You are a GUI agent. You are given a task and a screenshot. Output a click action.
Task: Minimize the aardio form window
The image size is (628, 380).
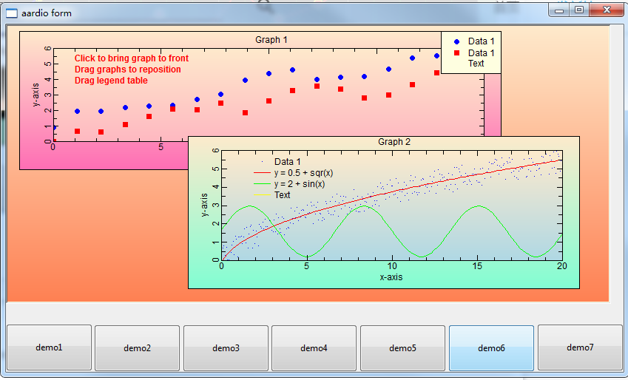coord(559,10)
